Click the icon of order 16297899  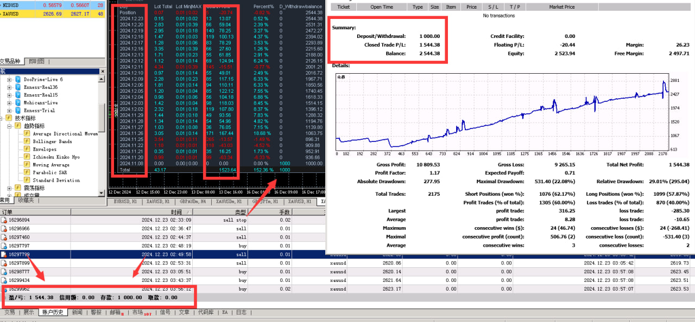click(x=4, y=263)
